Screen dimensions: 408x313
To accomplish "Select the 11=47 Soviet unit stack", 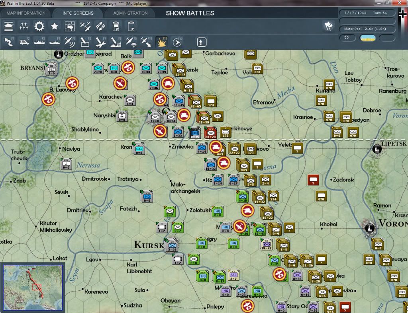I will [x=180, y=70].
